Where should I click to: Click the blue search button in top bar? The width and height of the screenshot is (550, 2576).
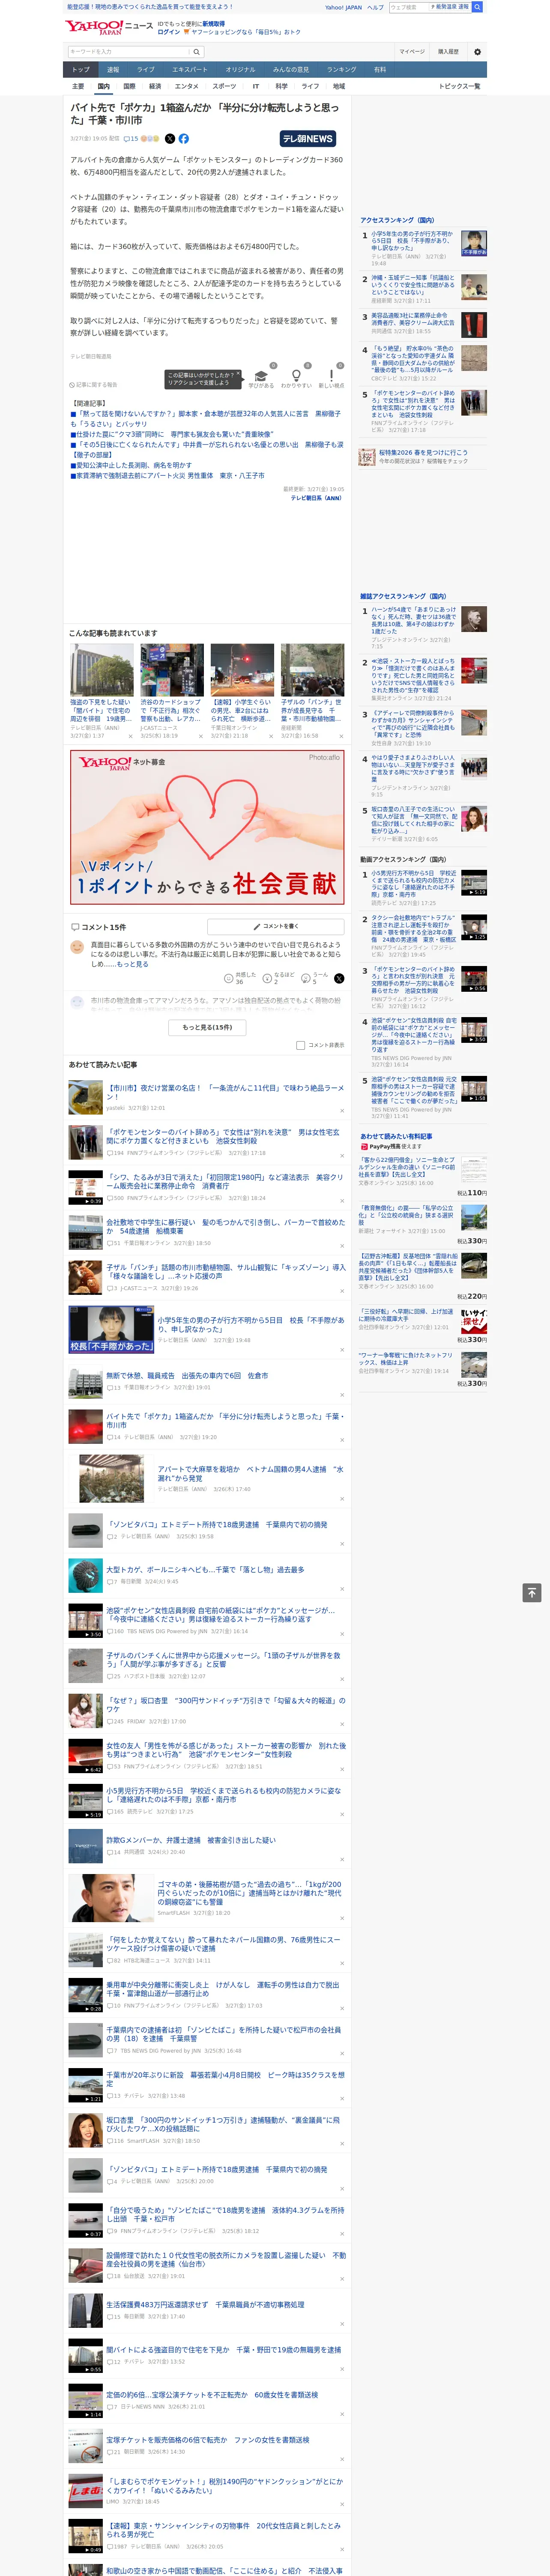point(477,7)
